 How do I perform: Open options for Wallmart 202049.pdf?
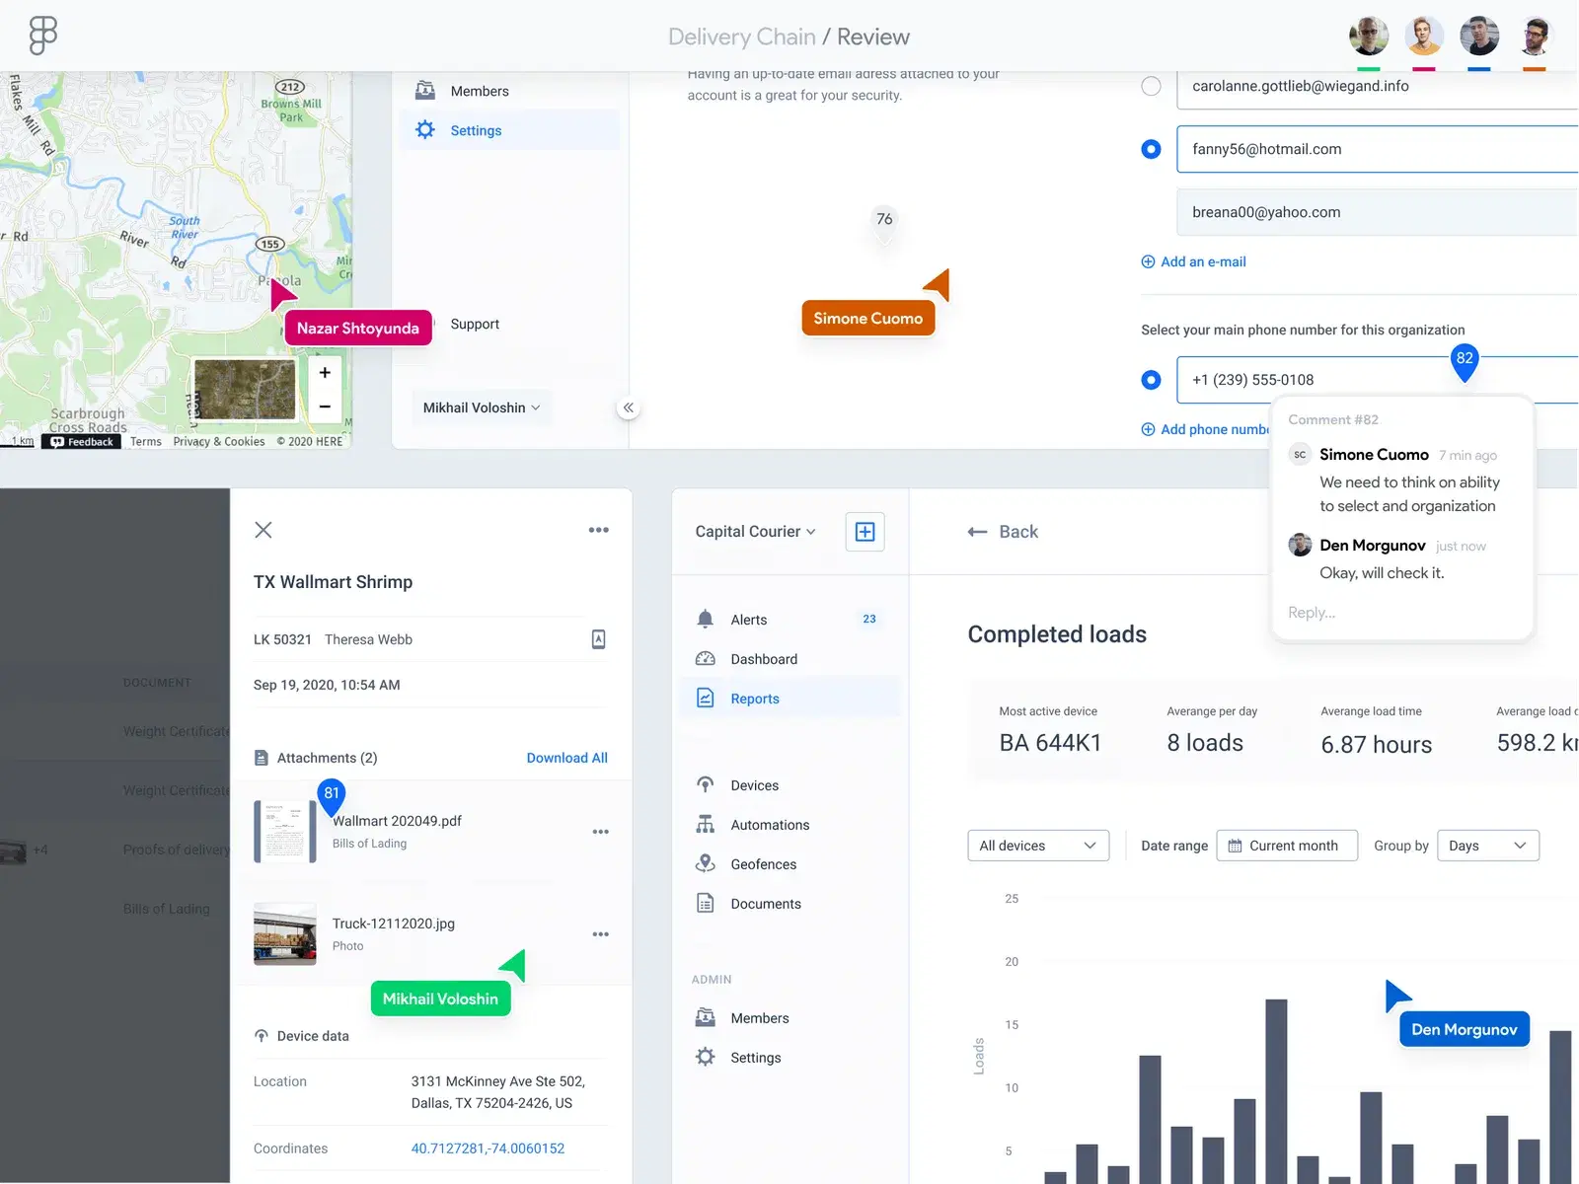coord(601,832)
